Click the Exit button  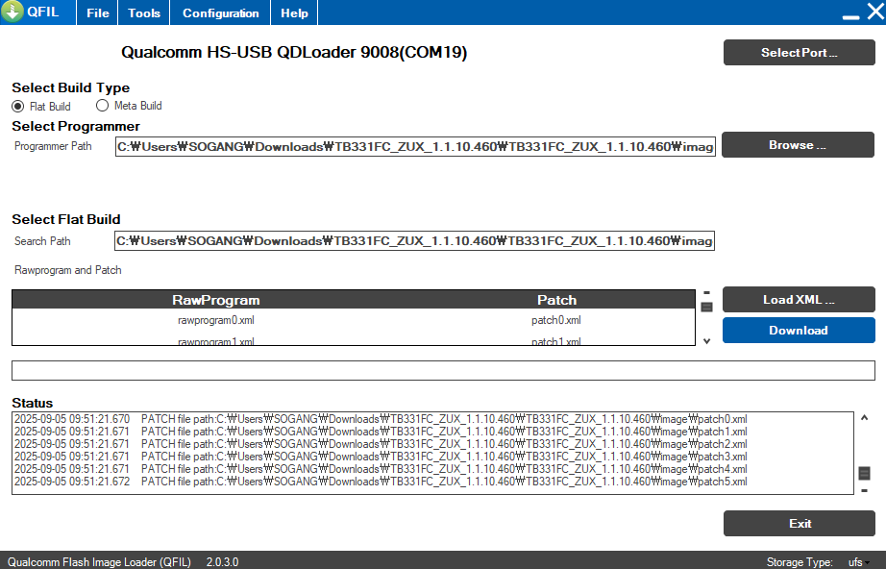(799, 523)
